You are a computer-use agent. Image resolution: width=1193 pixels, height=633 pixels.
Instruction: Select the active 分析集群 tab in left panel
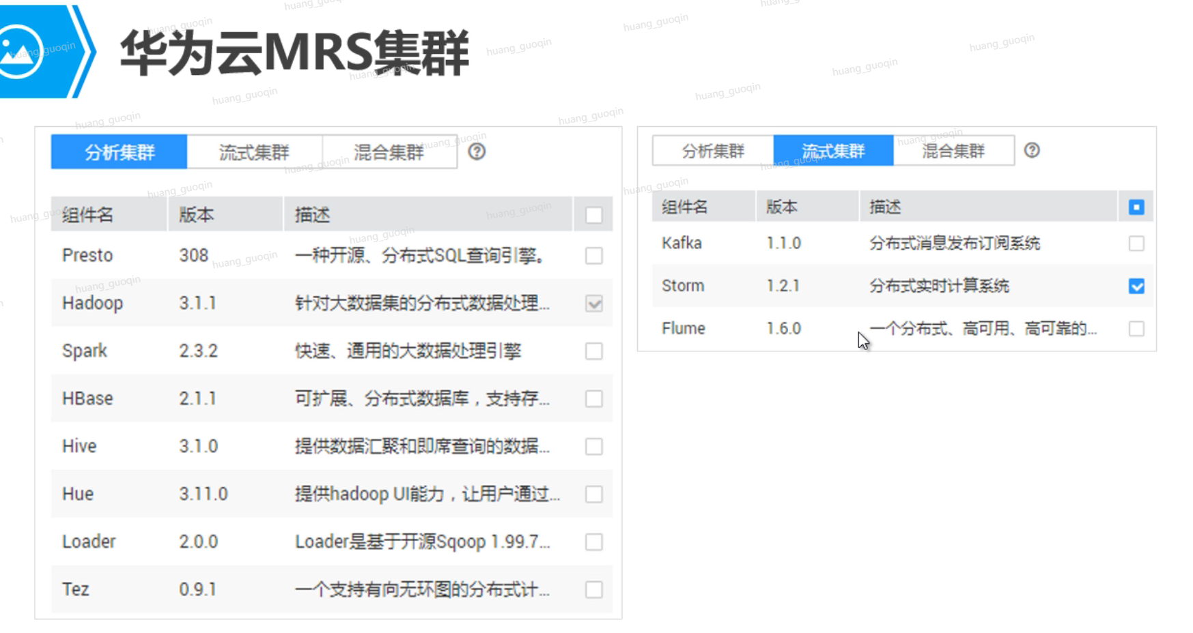coord(119,151)
